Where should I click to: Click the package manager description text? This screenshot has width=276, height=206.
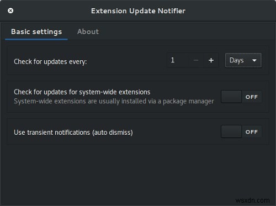tap(114, 101)
